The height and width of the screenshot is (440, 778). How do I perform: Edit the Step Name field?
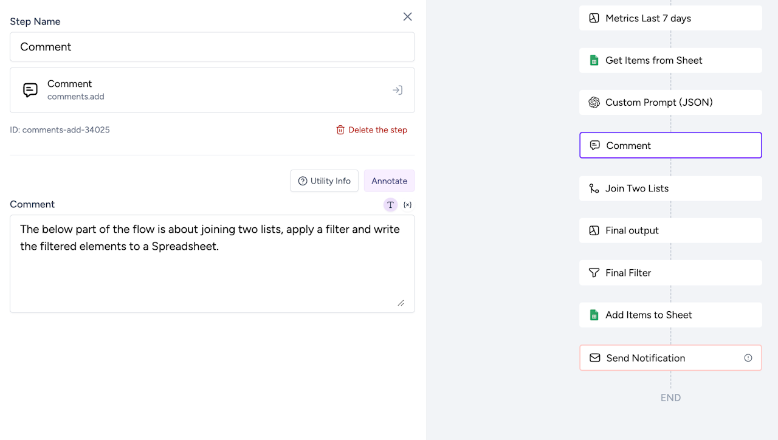212,47
